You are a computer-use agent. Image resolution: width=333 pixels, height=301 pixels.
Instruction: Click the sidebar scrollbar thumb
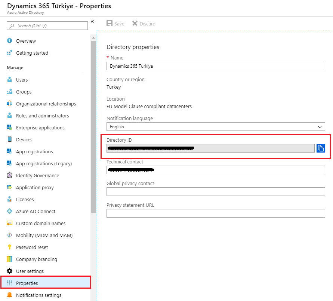tap(93, 127)
